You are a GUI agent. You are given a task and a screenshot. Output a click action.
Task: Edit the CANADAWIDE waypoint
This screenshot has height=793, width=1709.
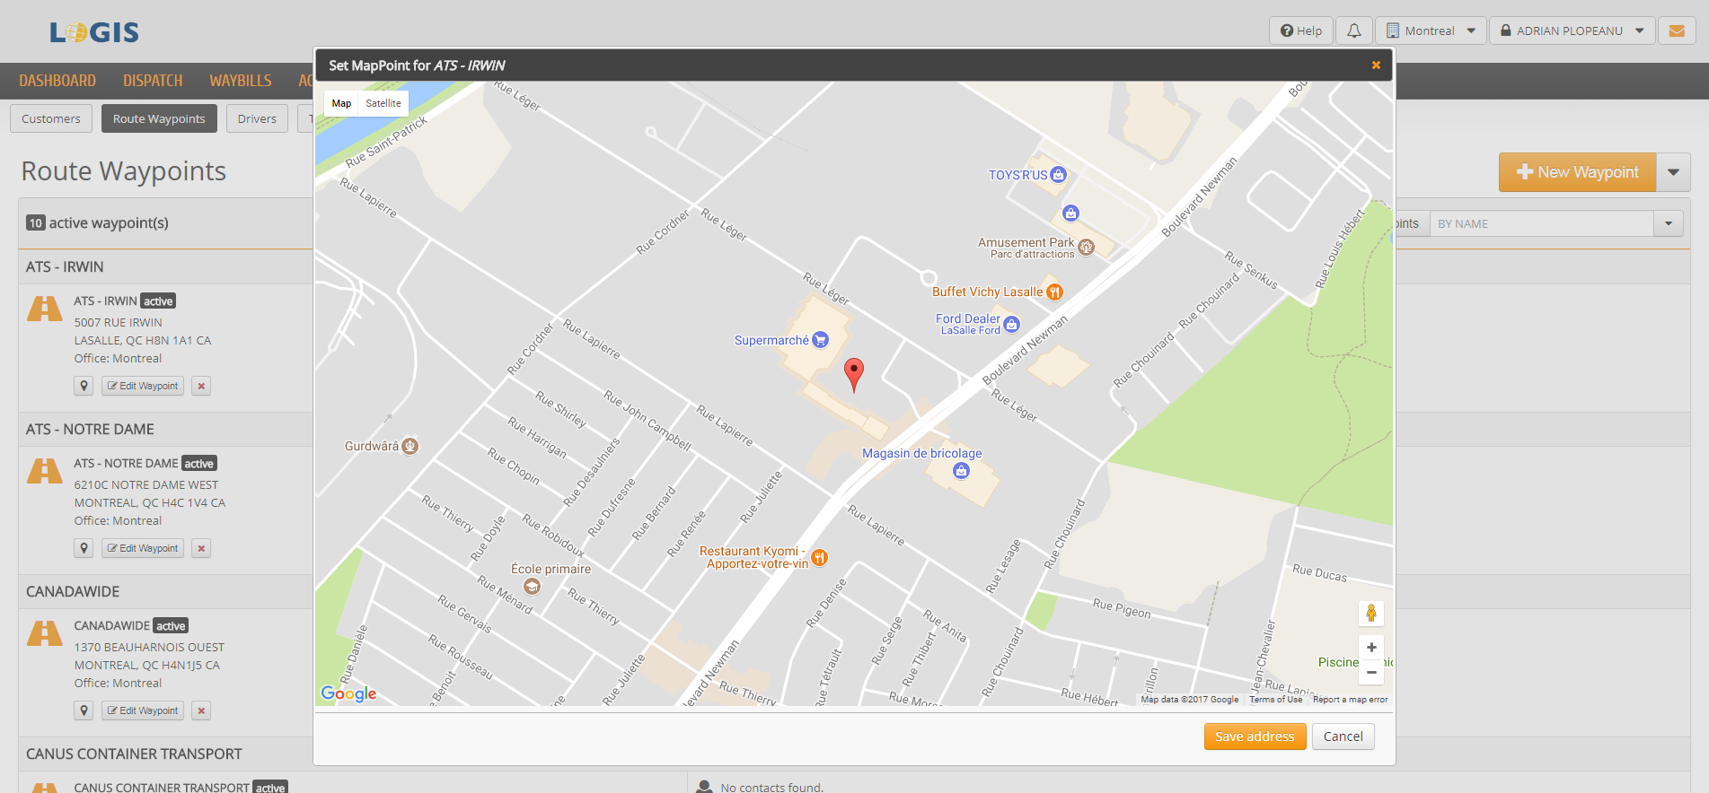(143, 710)
